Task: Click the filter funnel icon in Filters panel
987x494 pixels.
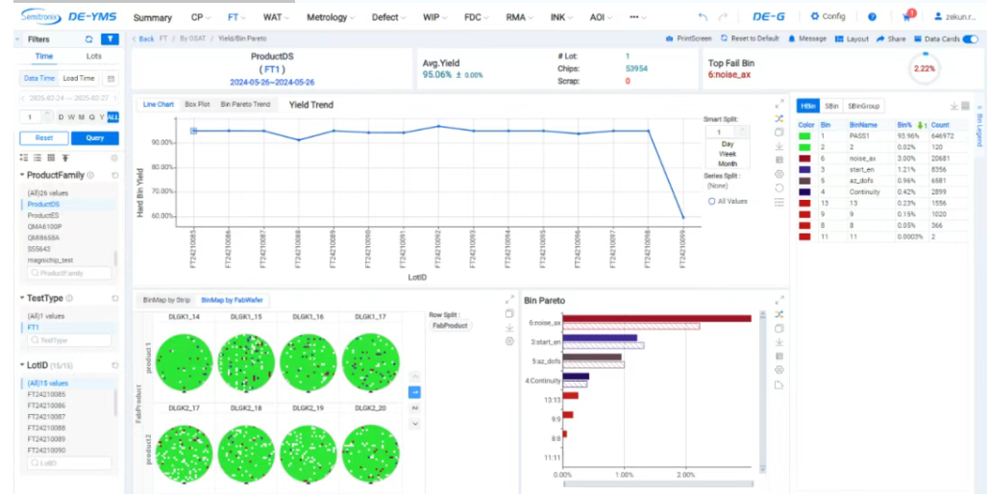Action: pos(111,39)
